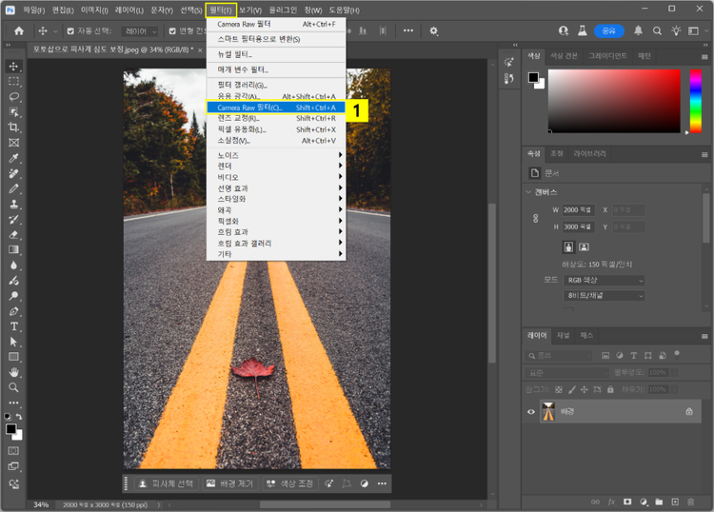Expand the 노이즈 submenu

[x=276, y=155]
